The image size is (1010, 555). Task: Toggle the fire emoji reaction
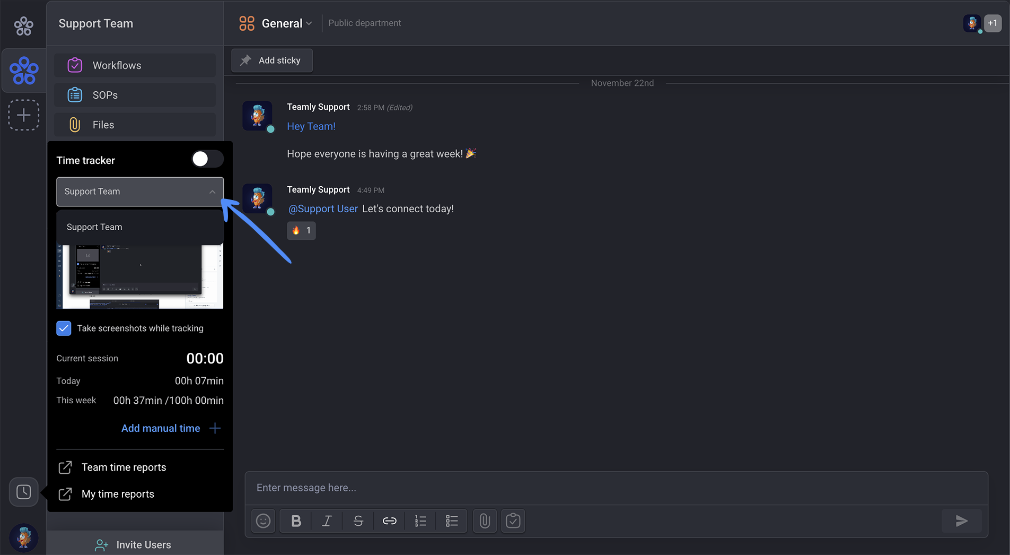[x=301, y=230]
